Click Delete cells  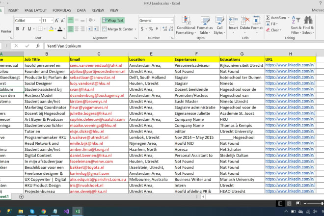[x=245, y=25]
